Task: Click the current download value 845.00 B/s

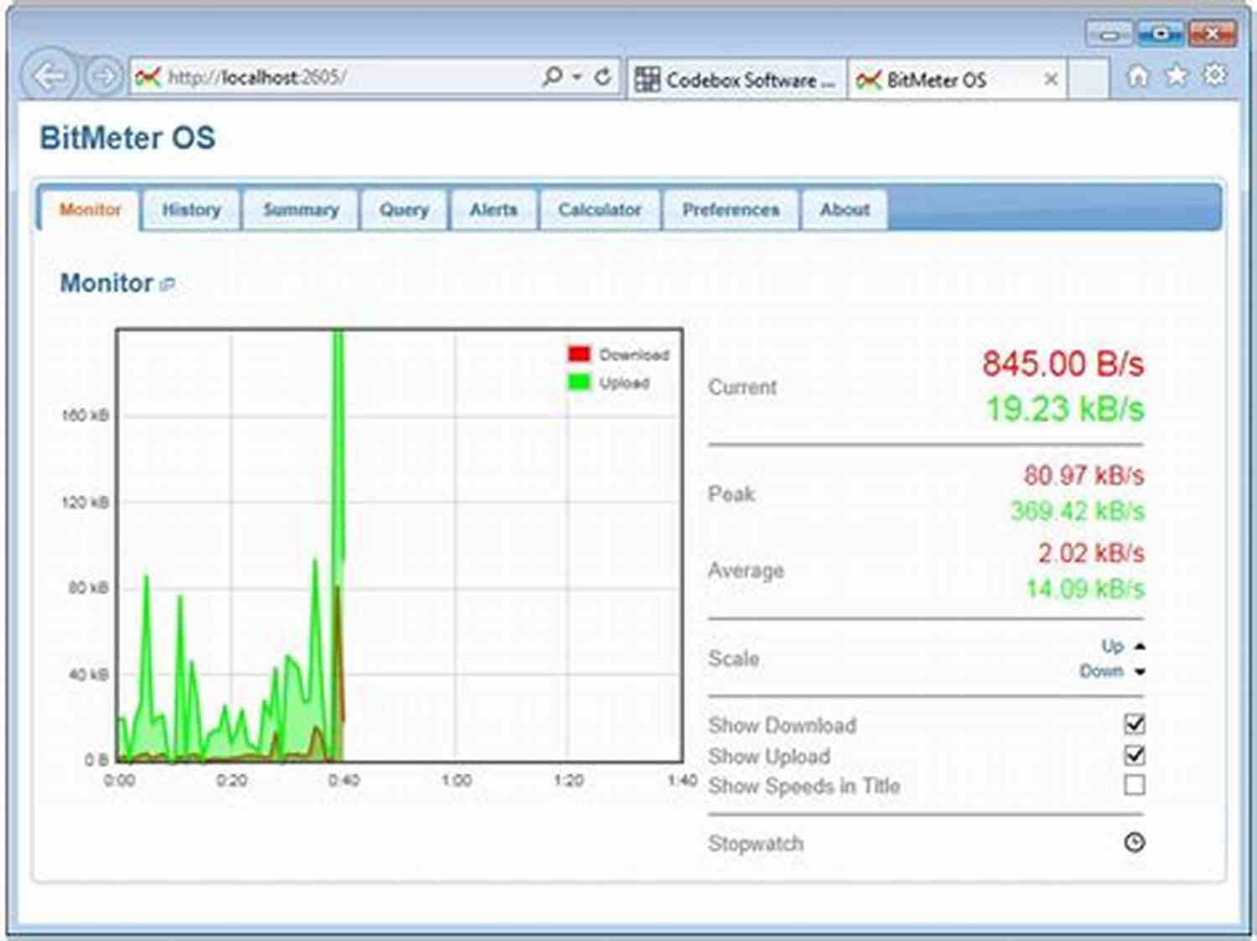Action: pyautogui.click(x=1063, y=364)
